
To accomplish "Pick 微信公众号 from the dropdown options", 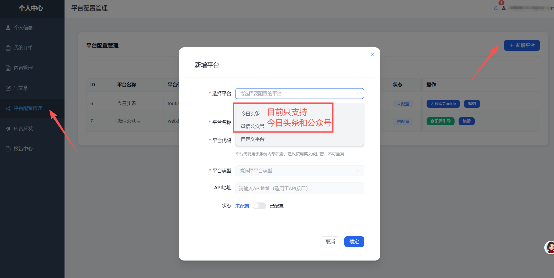I will point(252,126).
